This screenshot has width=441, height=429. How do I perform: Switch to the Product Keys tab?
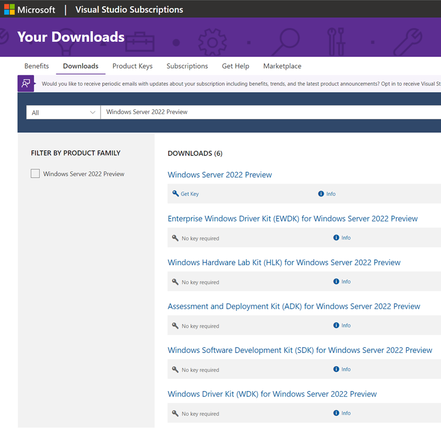(132, 66)
